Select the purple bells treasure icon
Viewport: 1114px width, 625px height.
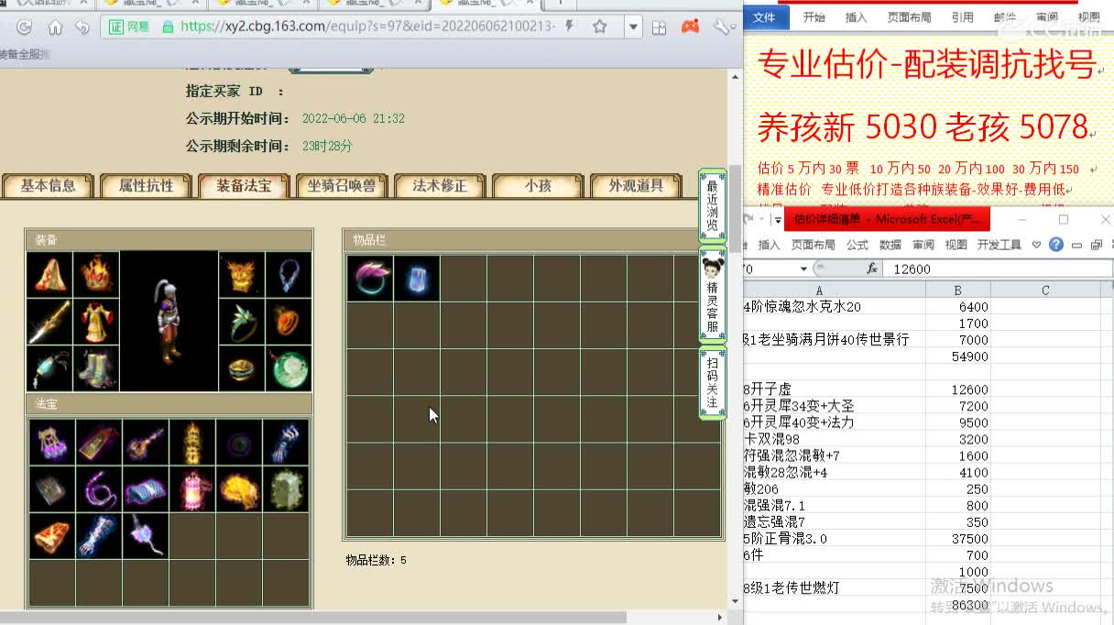[x=52, y=442]
